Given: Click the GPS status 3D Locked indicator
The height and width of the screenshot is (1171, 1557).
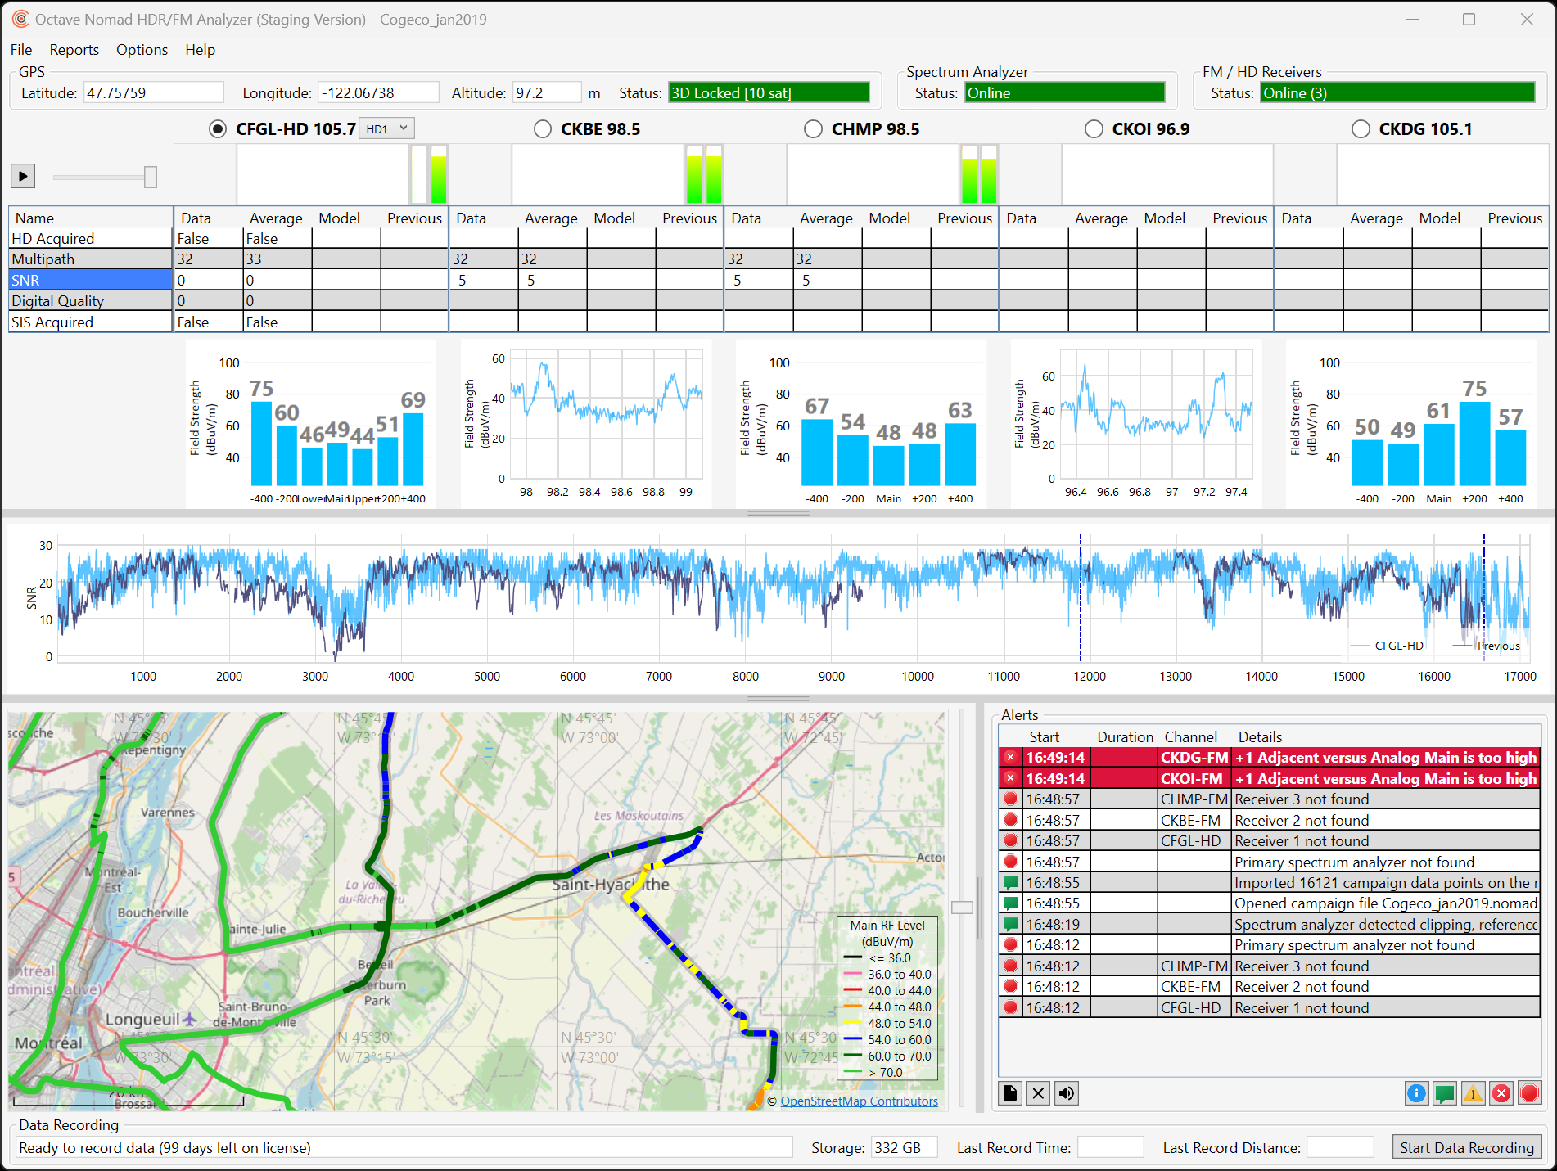Looking at the screenshot, I should [769, 92].
